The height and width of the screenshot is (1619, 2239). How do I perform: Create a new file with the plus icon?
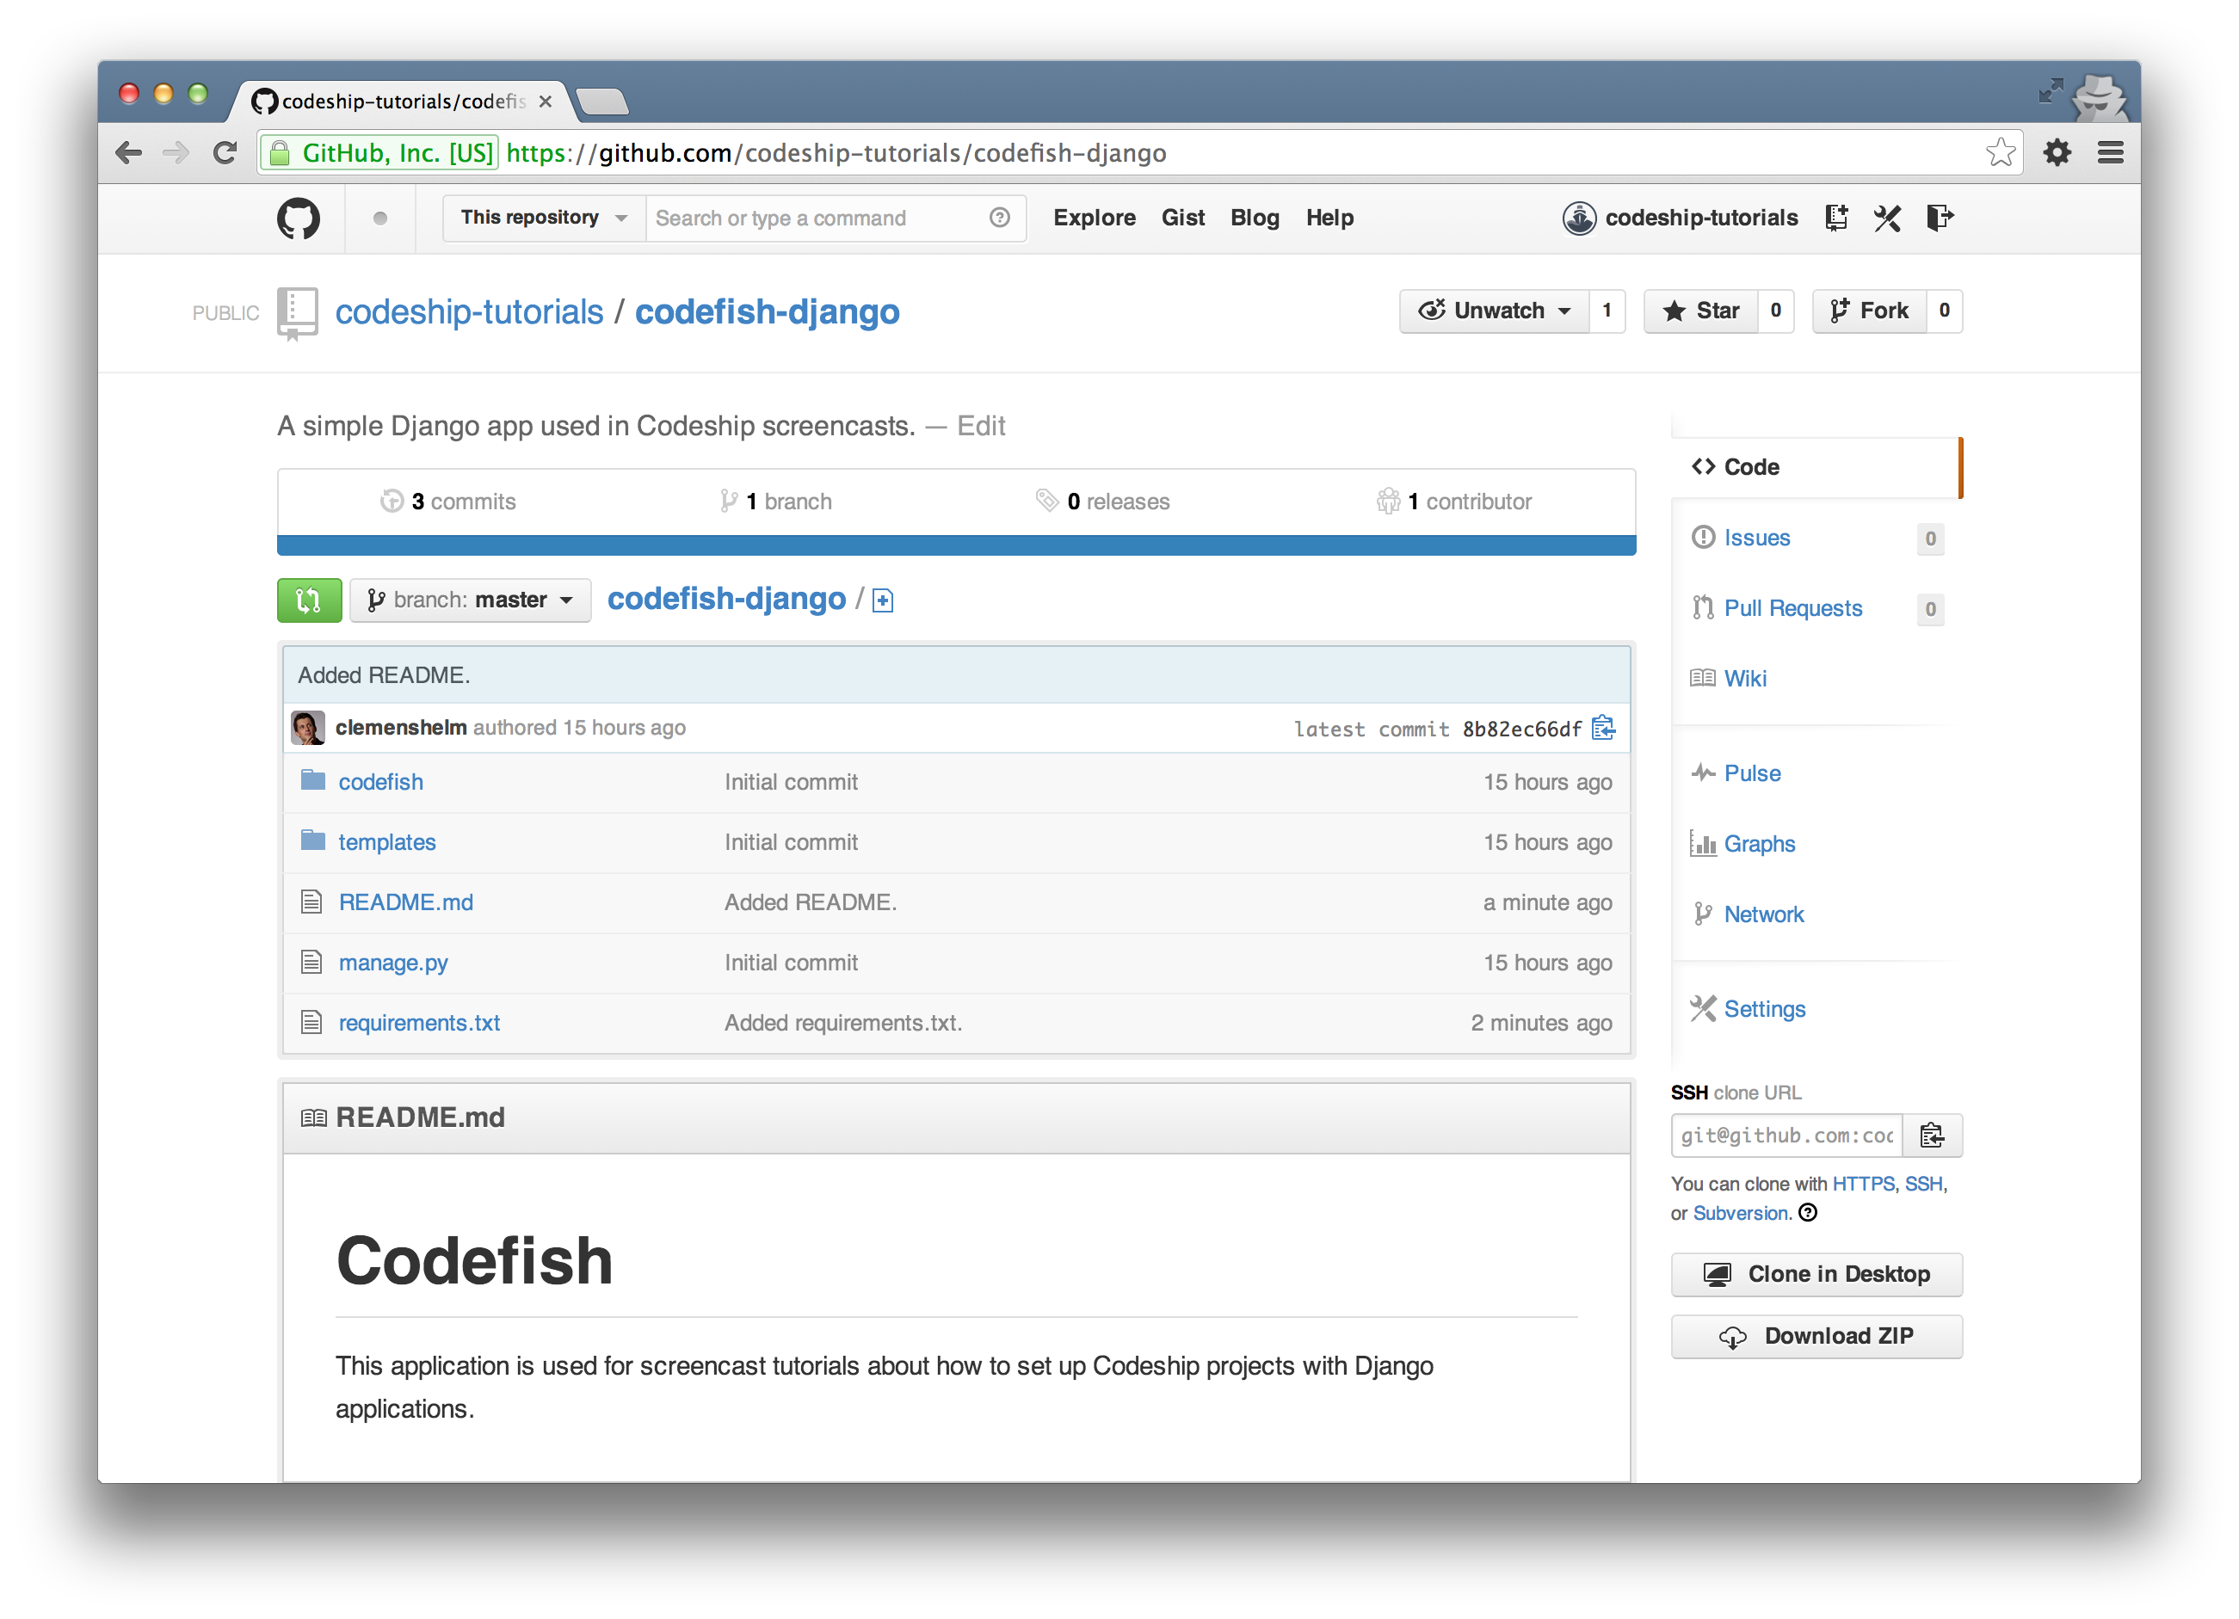[x=883, y=600]
